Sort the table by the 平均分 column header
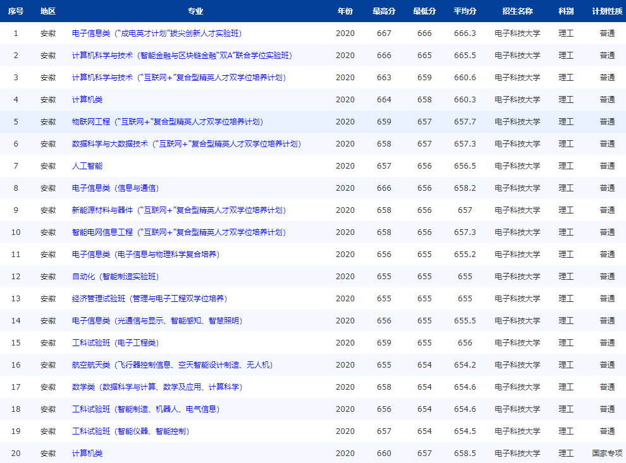Image resolution: width=626 pixels, height=463 pixels. (x=465, y=11)
